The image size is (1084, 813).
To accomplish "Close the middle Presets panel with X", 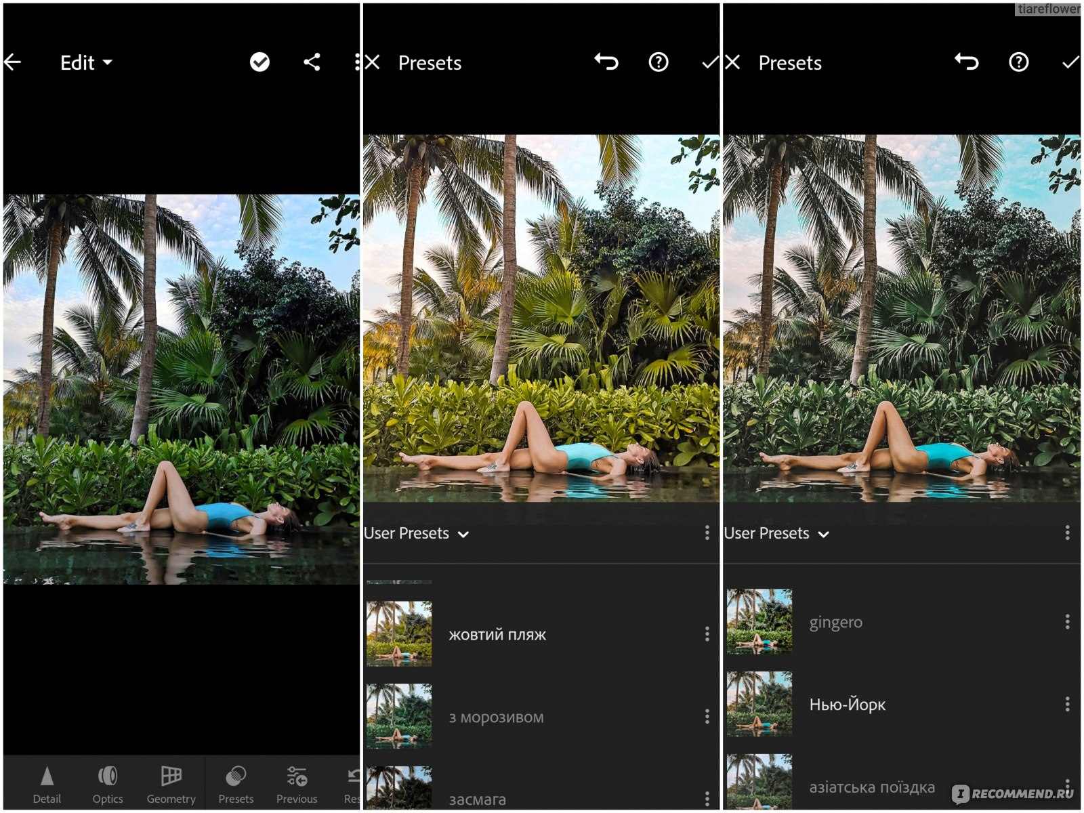I will 373,62.
